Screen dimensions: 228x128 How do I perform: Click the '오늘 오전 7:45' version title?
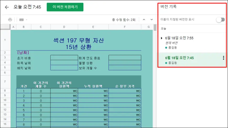pos(27,7)
